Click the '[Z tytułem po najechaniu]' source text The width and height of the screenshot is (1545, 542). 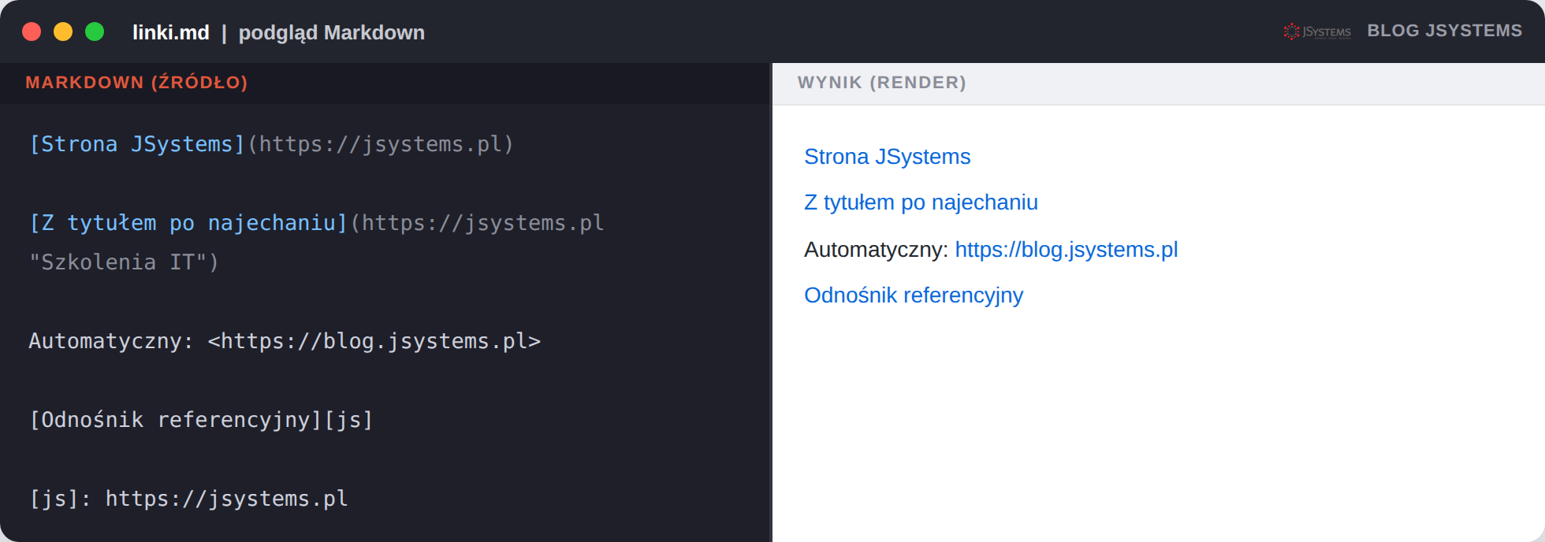coord(188,223)
